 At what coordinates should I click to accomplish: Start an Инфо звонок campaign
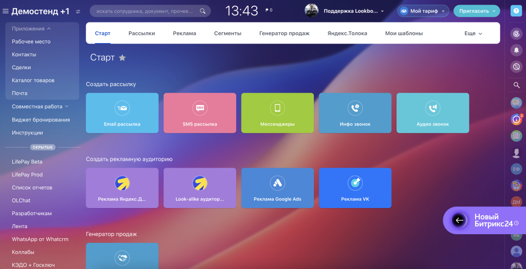click(x=355, y=113)
